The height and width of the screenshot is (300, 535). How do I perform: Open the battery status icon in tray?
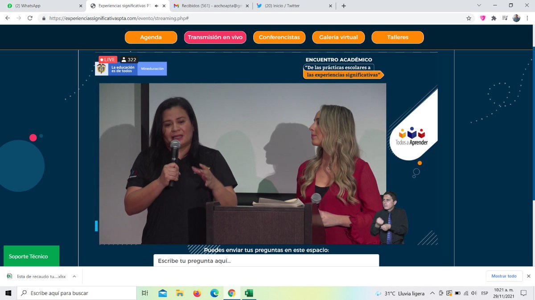(457, 293)
